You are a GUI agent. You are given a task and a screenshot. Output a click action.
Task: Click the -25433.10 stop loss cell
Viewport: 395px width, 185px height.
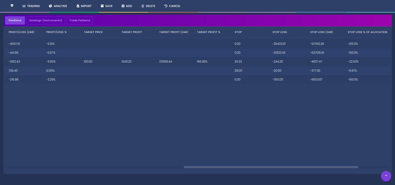(279, 44)
